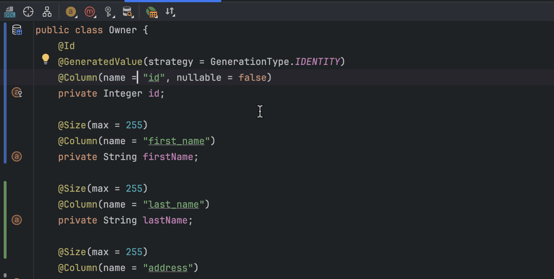Open the red 'm' method dropdown

tap(91, 12)
